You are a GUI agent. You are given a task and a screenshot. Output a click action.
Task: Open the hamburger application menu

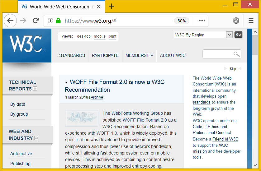click(x=251, y=21)
